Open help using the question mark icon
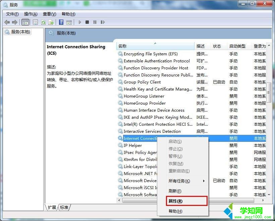This screenshot has width=275, height=221. pyautogui.click(x=61, y=22)
